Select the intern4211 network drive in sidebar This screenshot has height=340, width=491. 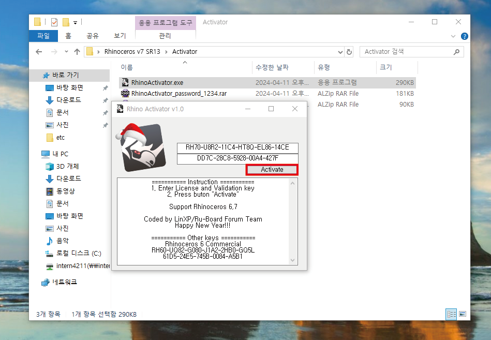point(83,266)
